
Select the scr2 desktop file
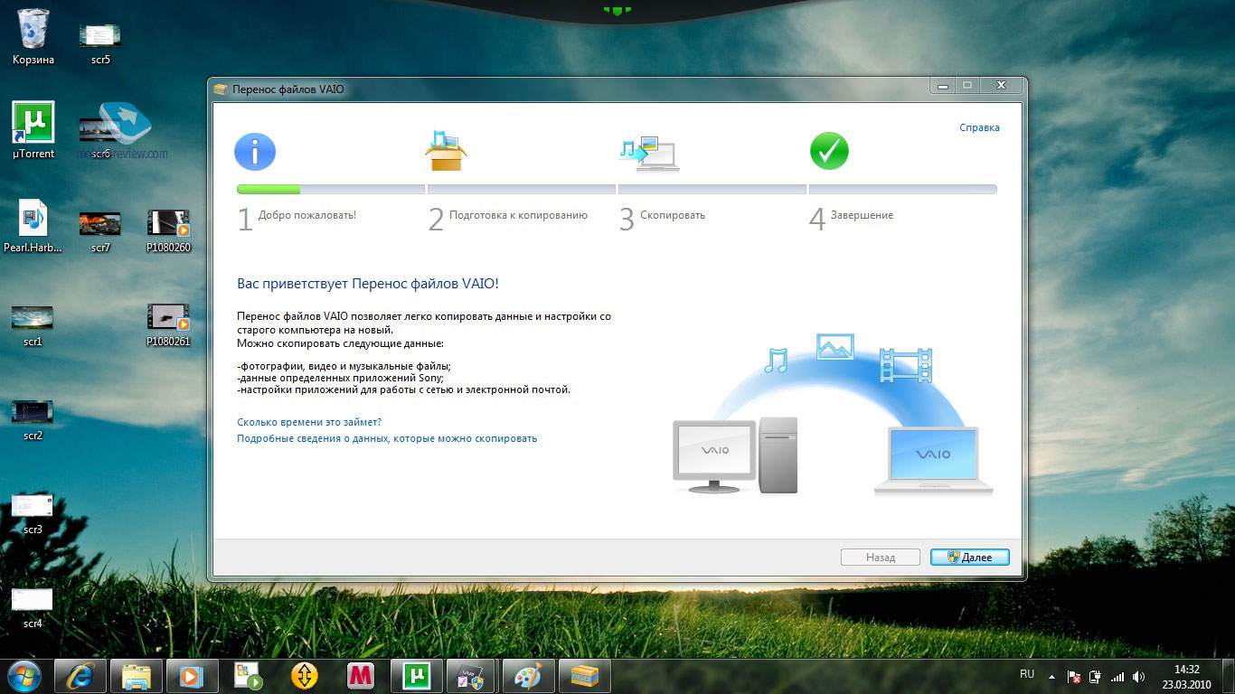(x=33, y=418)
